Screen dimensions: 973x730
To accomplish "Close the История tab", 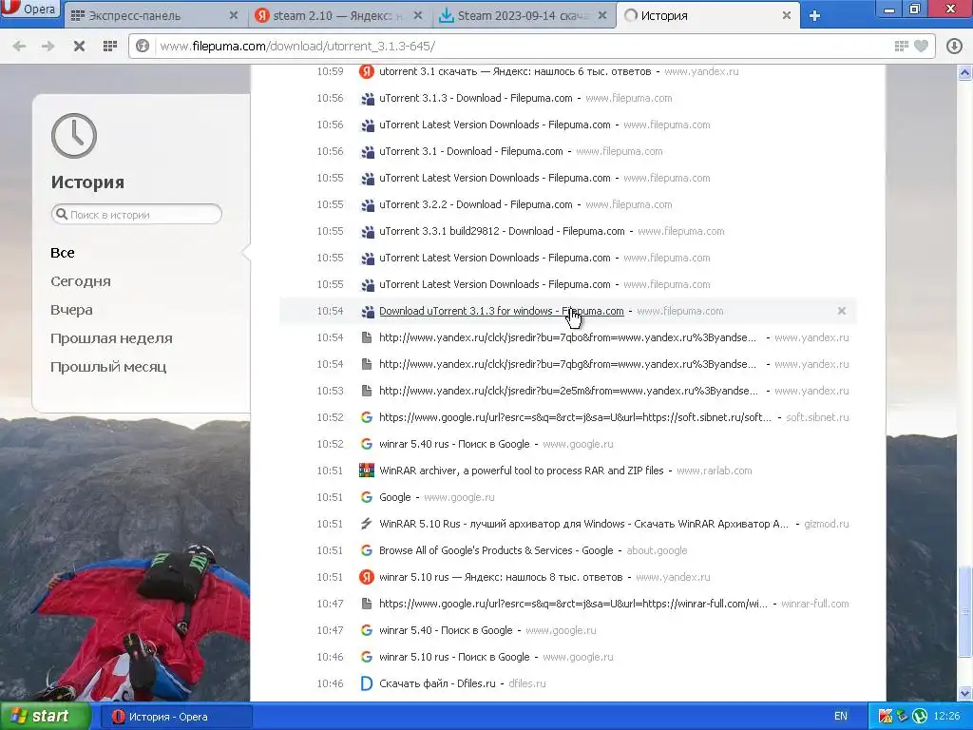I will (x=786, y=15).
